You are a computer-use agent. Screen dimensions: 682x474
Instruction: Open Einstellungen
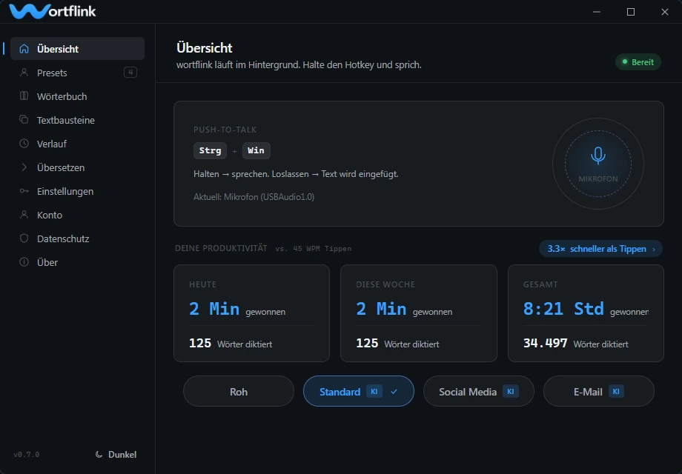point(77,191)
